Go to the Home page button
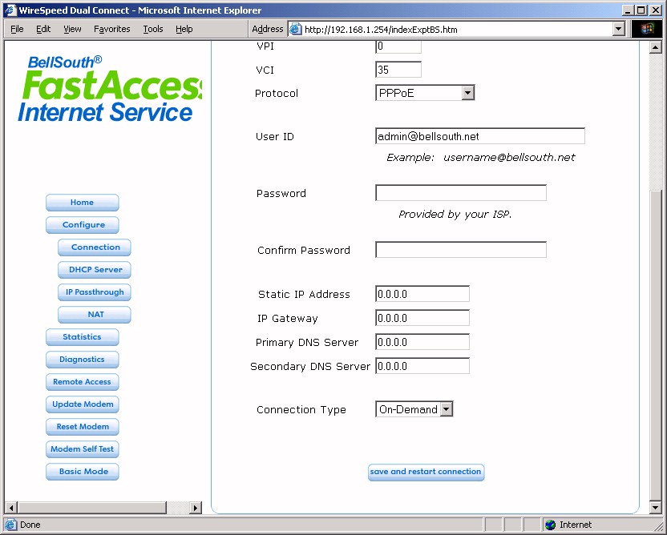Image resolution: width=667 pixels, height=535 pixels. (x=82, y=203)
